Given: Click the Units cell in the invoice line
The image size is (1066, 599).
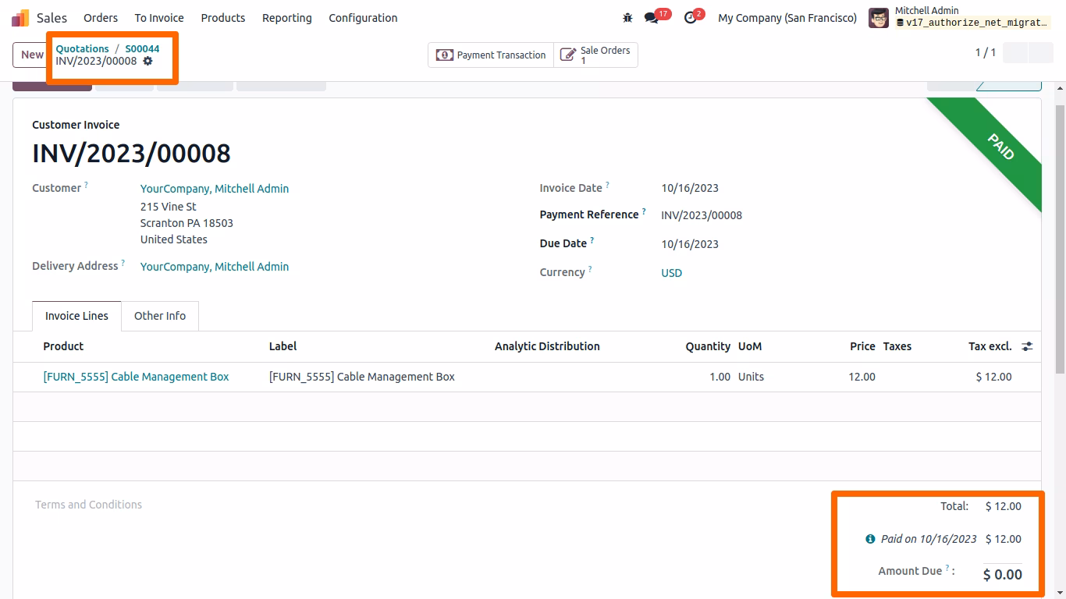Looking at the screenshot, I should pos(752,377).
